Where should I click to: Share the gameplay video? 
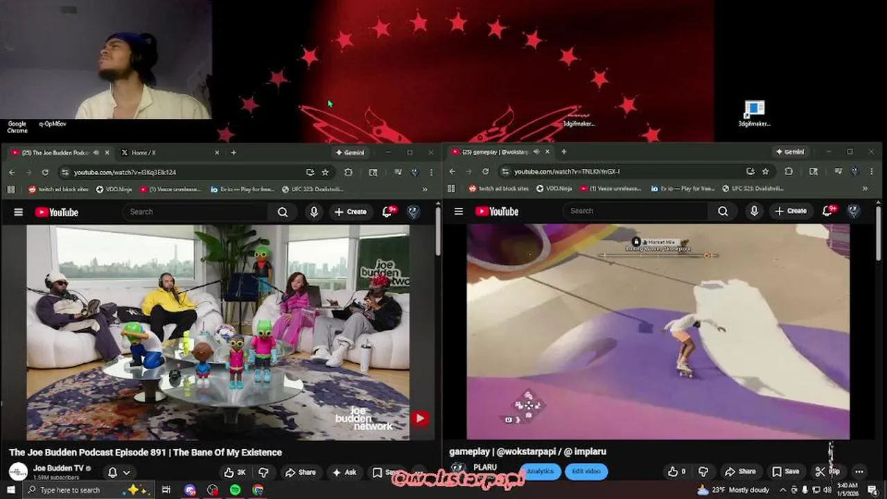tap(740, 471)
